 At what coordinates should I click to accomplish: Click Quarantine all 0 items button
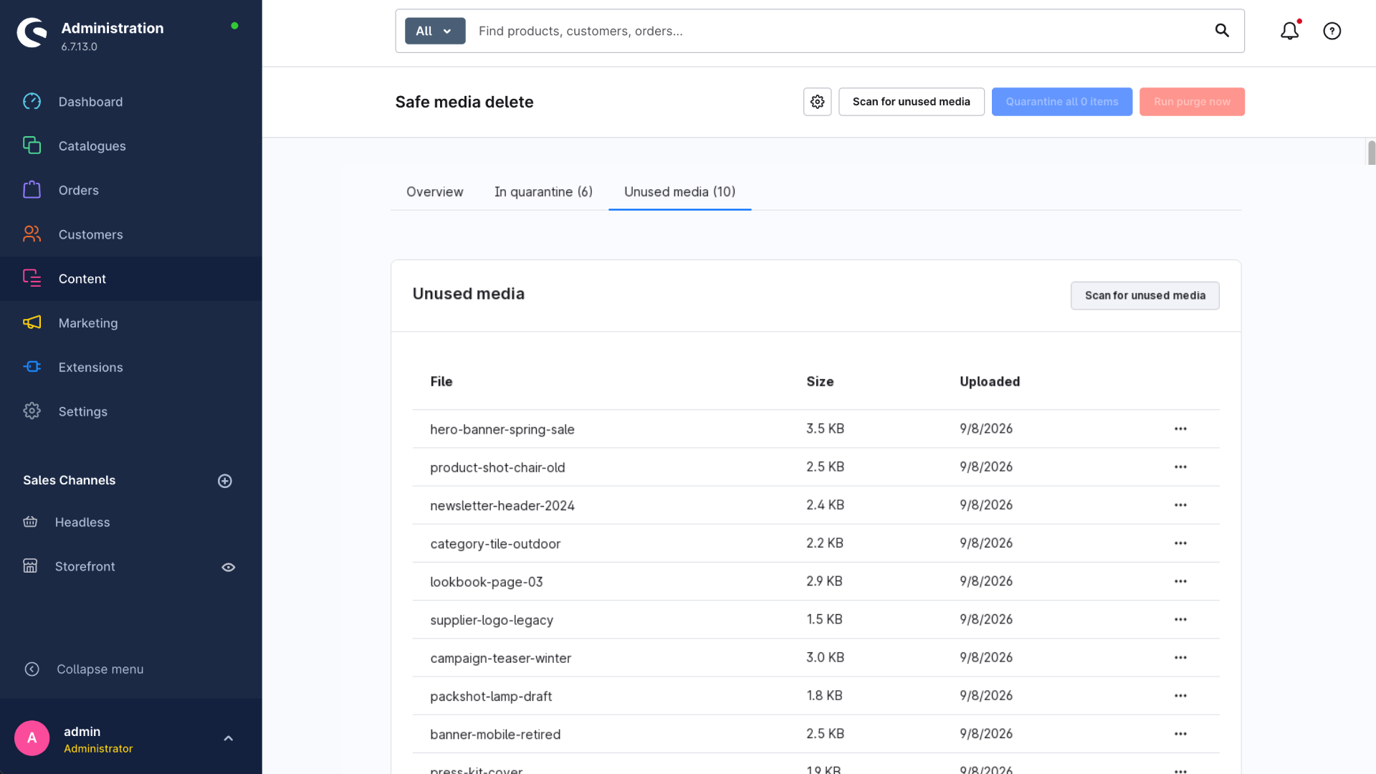(x=1062, y=102)
